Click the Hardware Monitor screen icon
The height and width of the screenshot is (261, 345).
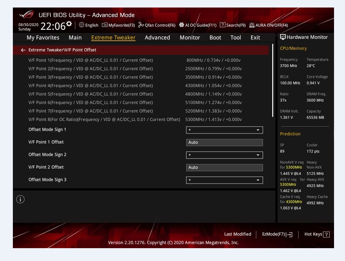click(x=283, y=37)
